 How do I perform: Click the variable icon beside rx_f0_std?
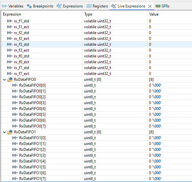tap(10, 56)
